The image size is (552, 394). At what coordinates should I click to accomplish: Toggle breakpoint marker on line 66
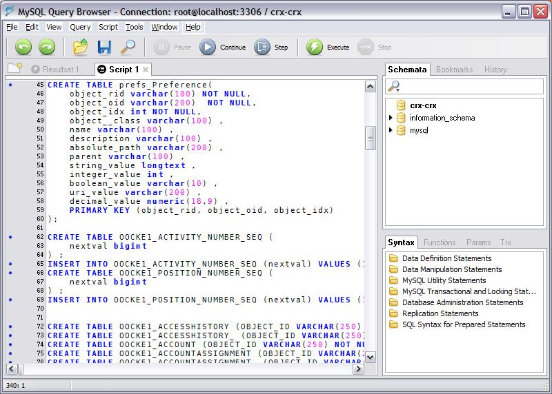10,273
